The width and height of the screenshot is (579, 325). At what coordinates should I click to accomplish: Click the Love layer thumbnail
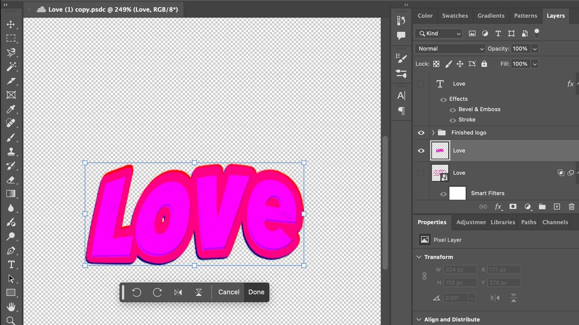click(440, 150)
